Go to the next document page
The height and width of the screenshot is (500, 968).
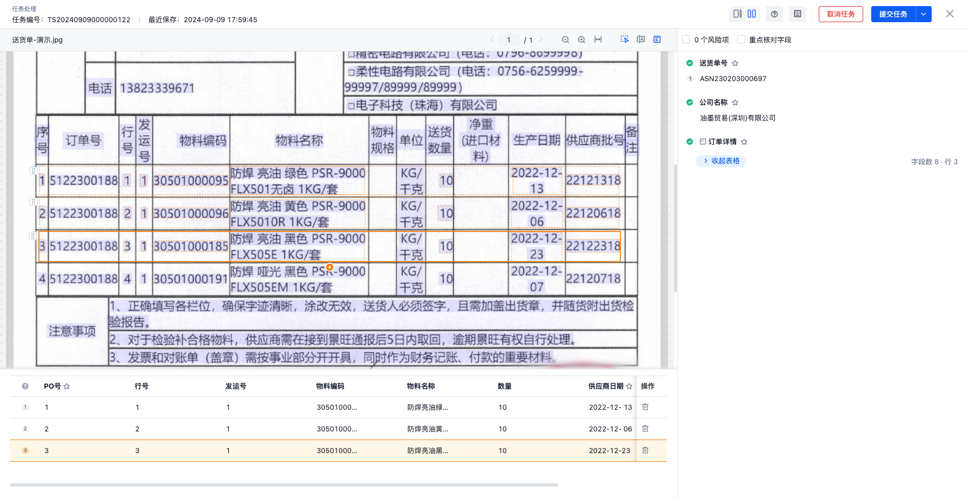point(541,40)
